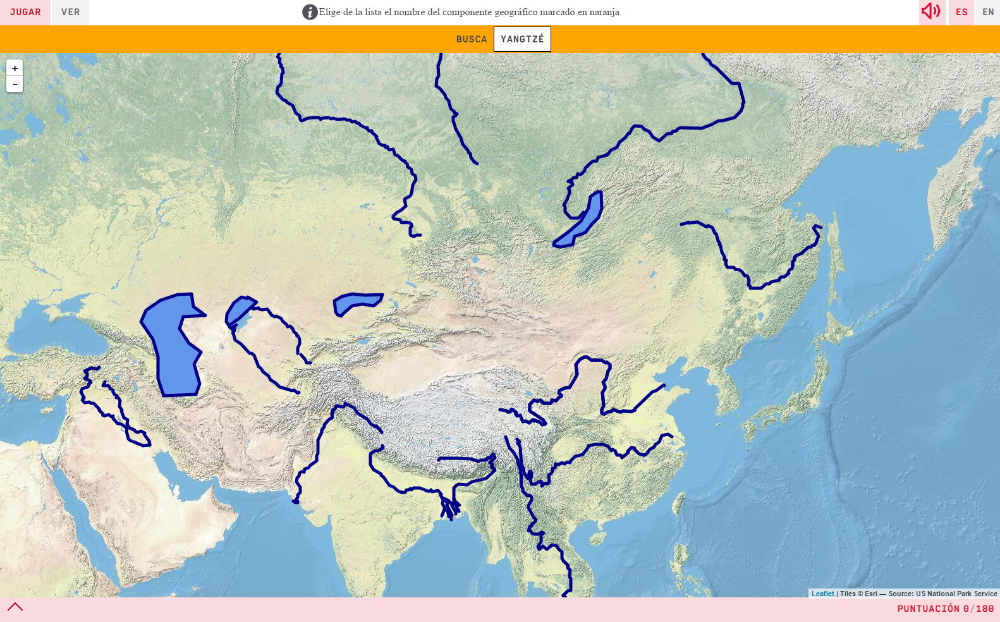
Task: Click the info icon beside the instructions
Action: coord(310,12)
